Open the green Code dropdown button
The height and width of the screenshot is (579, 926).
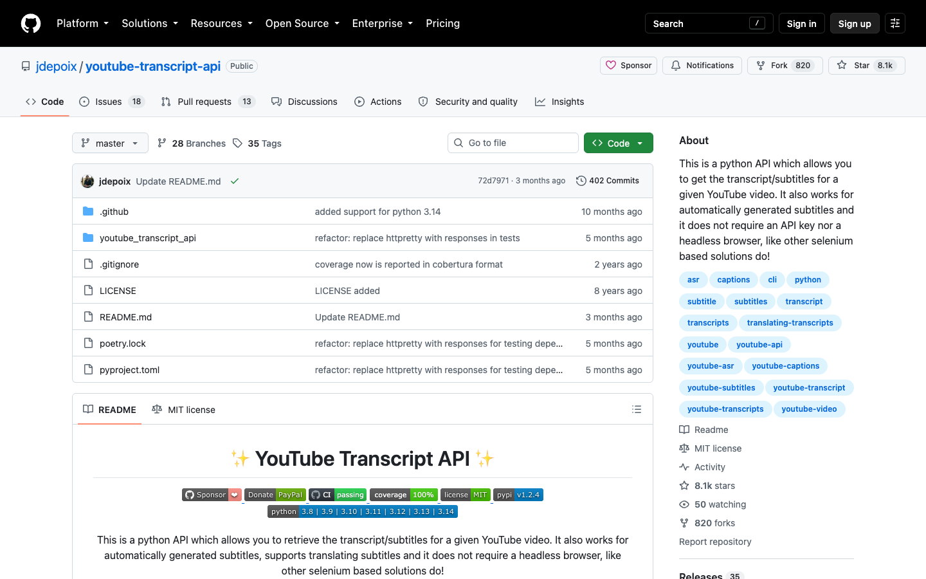pyautogui.click(x=619, y=143)
